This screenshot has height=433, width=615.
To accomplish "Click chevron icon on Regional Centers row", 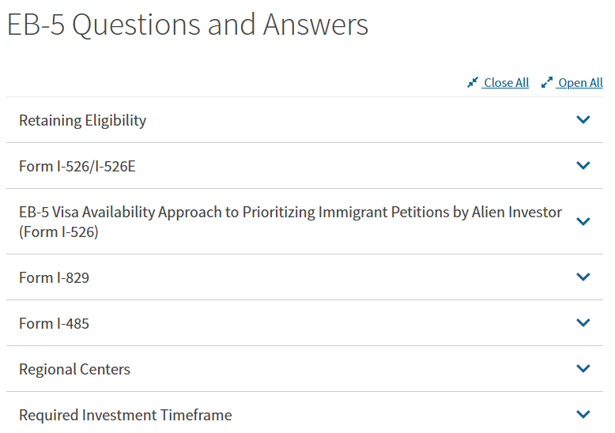I will click(583, 369).
